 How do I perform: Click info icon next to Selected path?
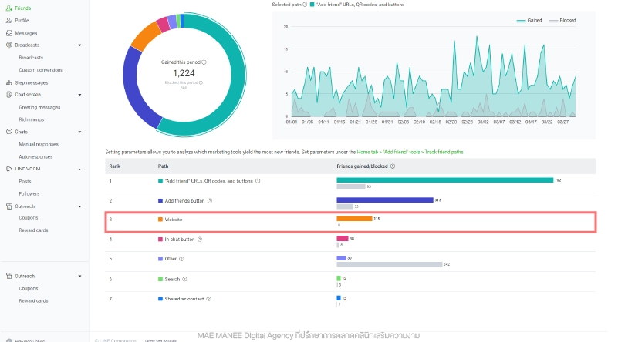(x=305, y=5)
